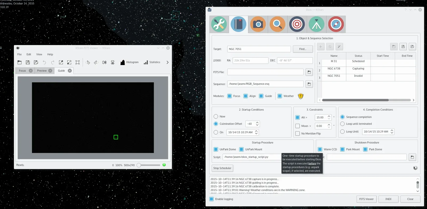Open the Ekos Mount compass module
427x209 pixels.
tap(336, 24)
